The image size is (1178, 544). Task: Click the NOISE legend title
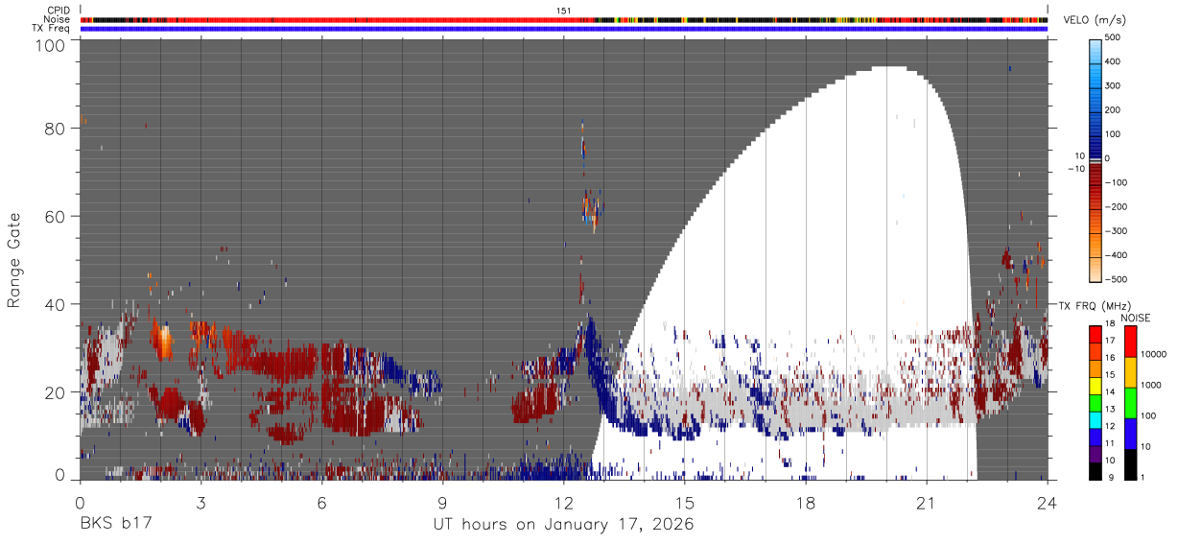(x=1136, y=317)
